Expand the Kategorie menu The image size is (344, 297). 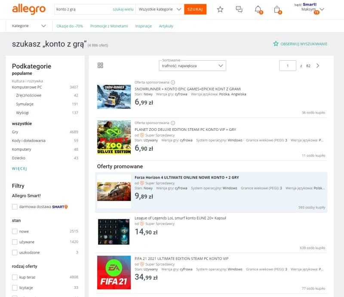(29, 26)
